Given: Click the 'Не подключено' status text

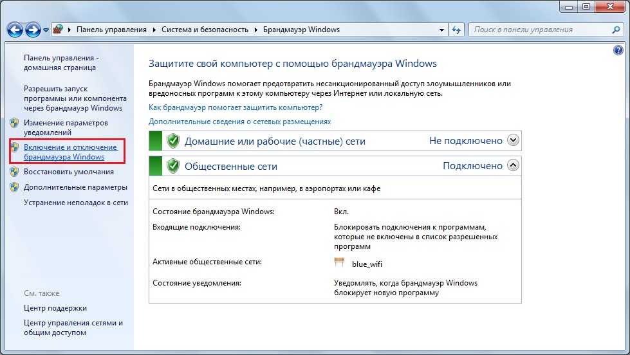Looking at the screenshot, I should 466,141.
